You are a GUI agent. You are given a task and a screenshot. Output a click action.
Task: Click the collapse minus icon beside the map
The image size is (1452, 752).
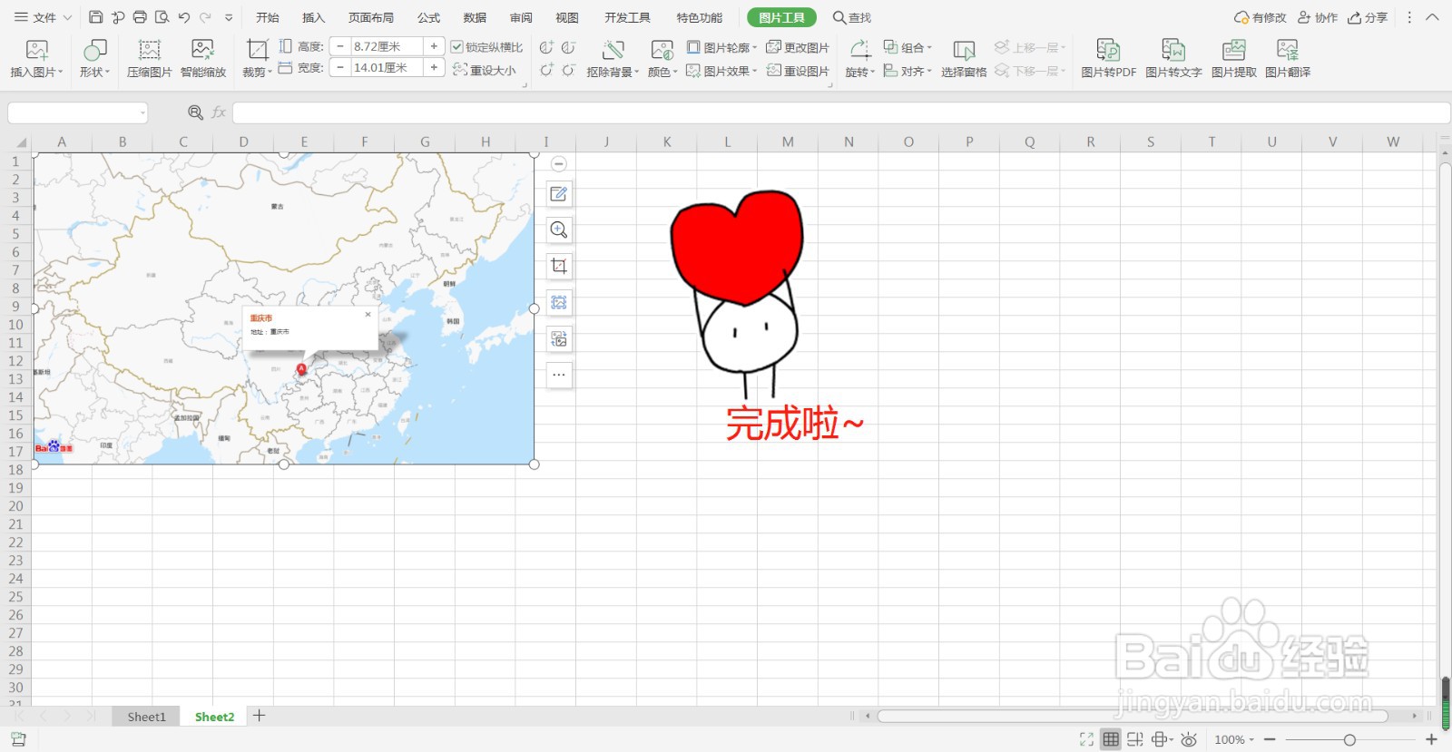(559, 164)
